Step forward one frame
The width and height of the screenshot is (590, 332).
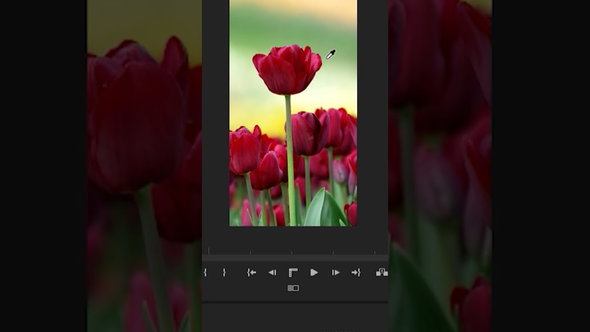tap(336, 273)
